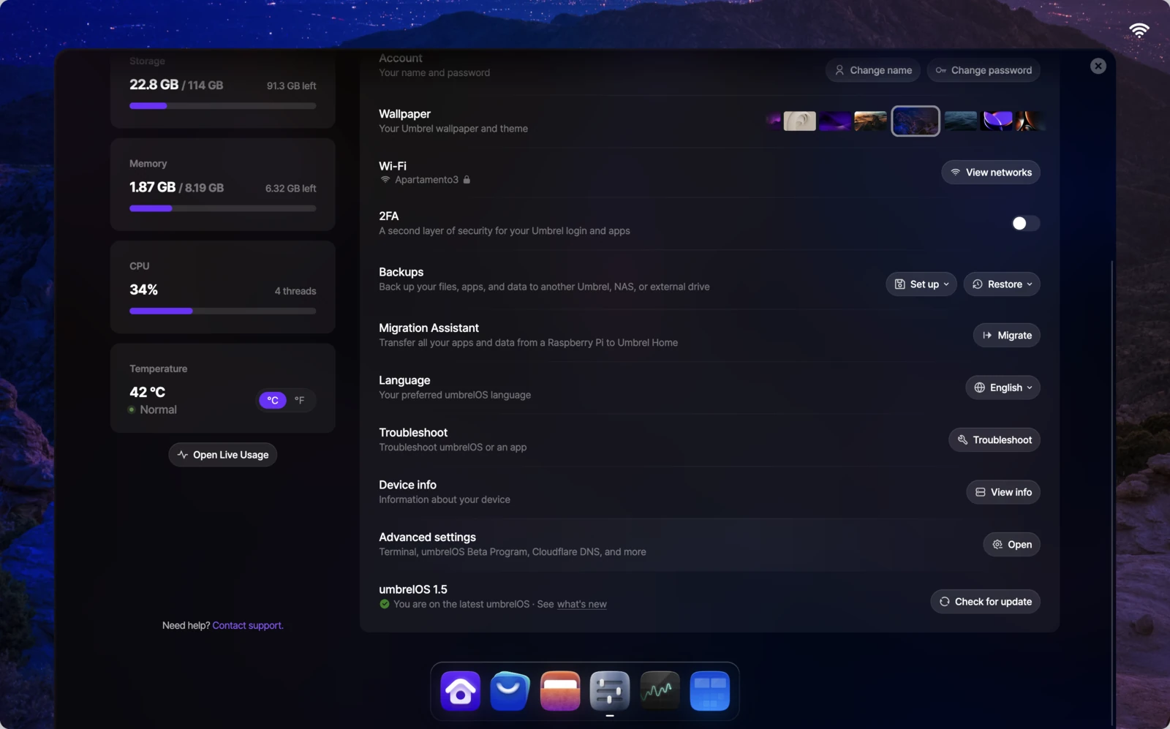Image resolution: width=1170 pixels, height=729 pixels.
Task: Open Troubleshoot for umbrelOS
Action: [x=994, y=439]
